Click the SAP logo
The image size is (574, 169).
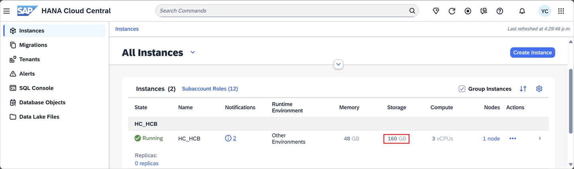click(x=27, y=11)
